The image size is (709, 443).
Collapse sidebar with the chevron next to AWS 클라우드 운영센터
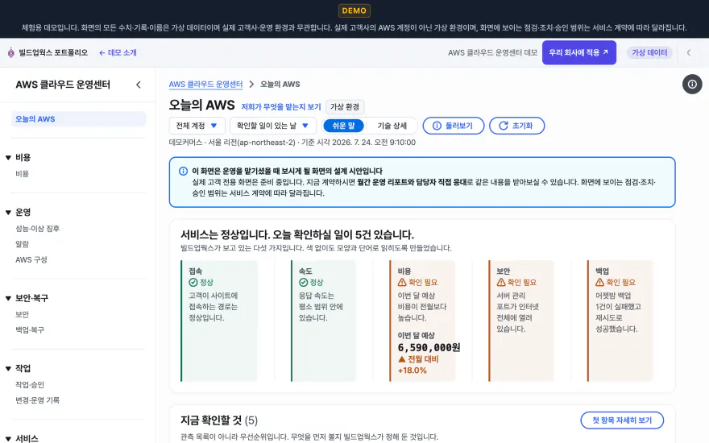139,85
